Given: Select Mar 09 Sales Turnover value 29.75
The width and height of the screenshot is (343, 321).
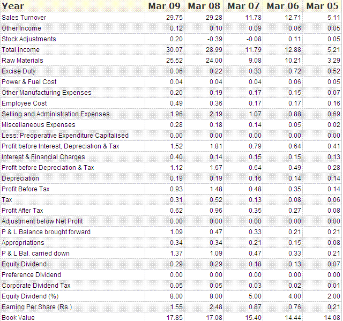Looking at the screenshot, I should pyautogui.click(x=174, y=18).
